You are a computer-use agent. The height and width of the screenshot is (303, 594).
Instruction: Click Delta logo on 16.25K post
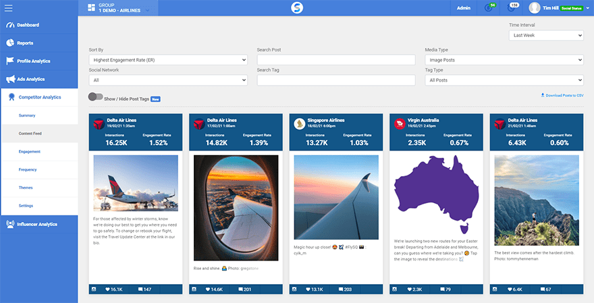[x=99, y=124]
